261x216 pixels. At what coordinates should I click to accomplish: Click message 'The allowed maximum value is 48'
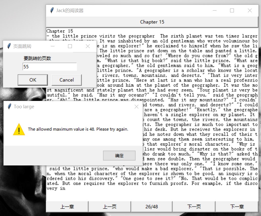78,129
